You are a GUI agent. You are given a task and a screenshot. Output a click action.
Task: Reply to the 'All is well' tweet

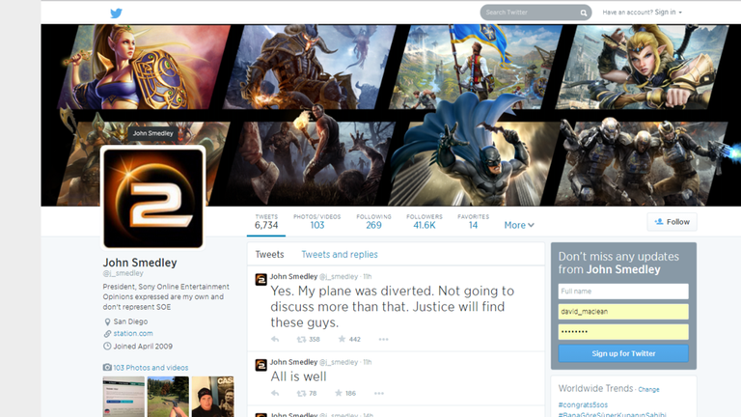[275, 393]
